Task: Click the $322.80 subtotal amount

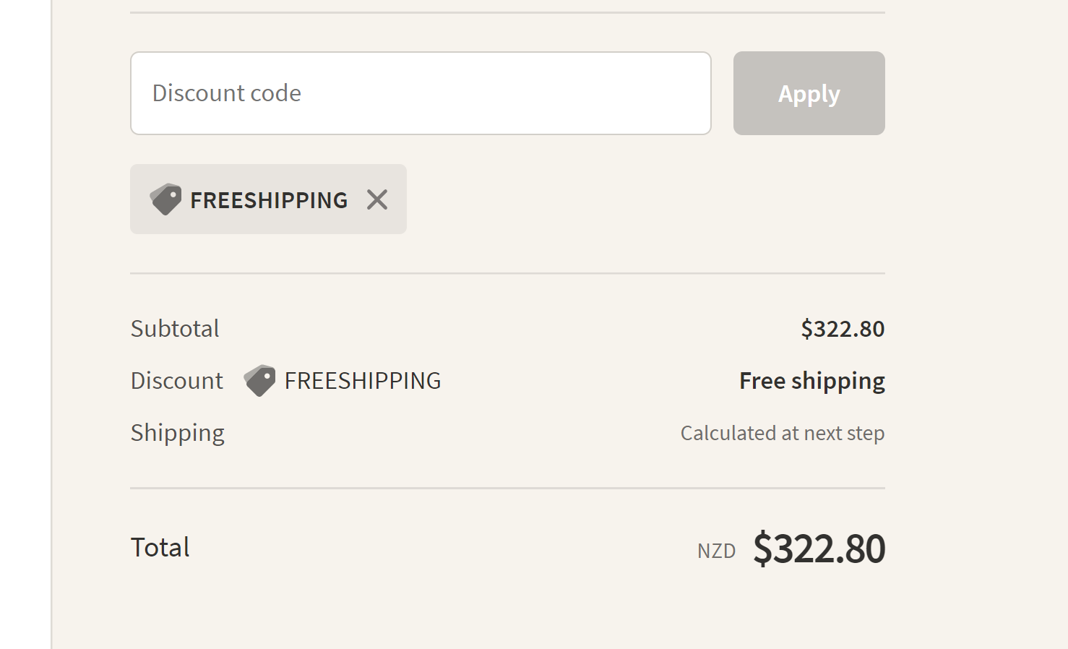Action: coord(843,328)
